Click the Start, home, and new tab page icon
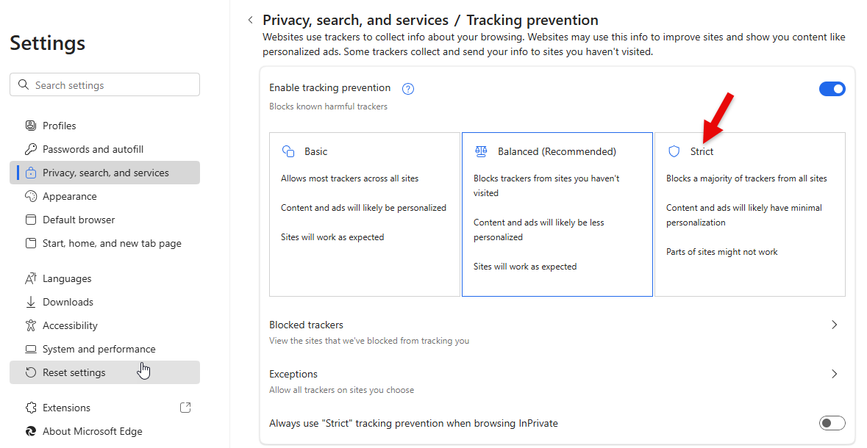Screen dimensions: 867x448 31,243
